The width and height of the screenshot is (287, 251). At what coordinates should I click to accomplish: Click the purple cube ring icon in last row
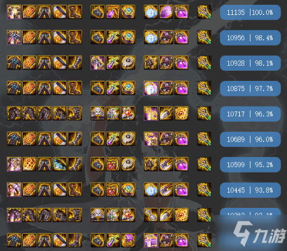(x=128, y=240)
